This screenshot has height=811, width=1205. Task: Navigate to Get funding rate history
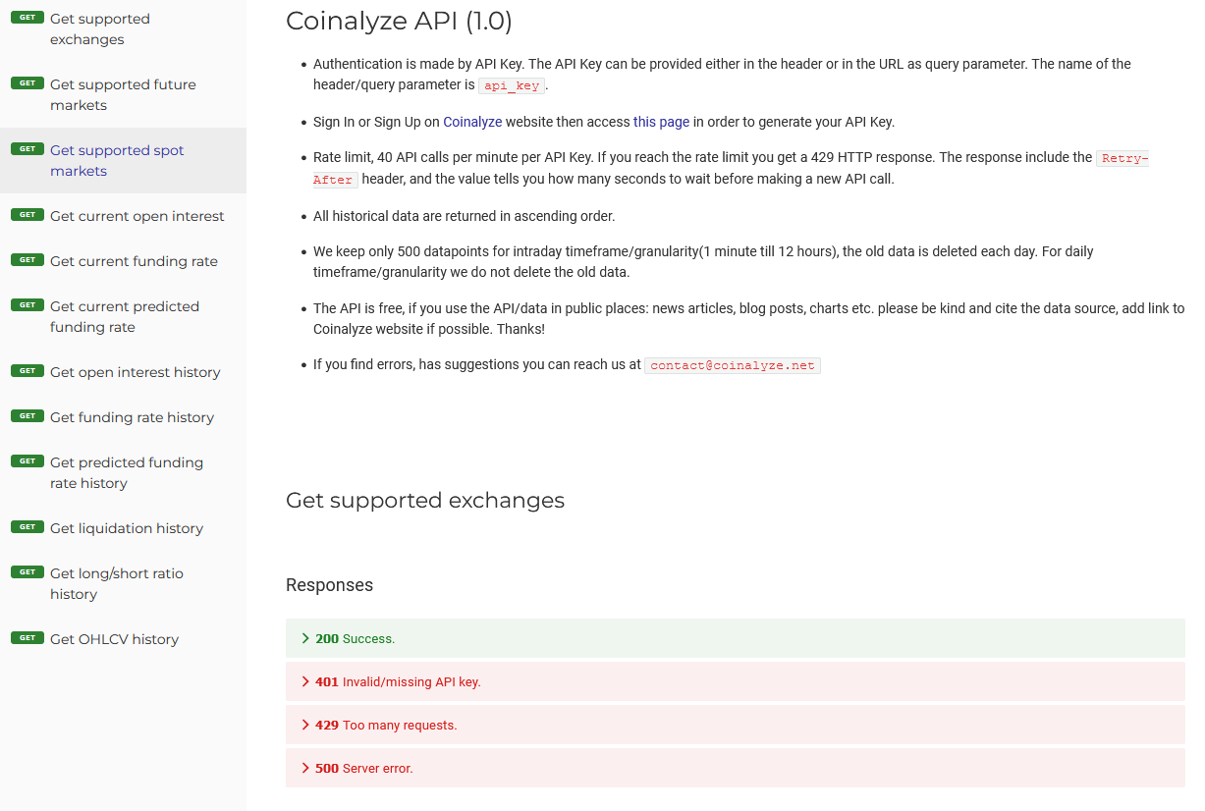click(123, 417)
